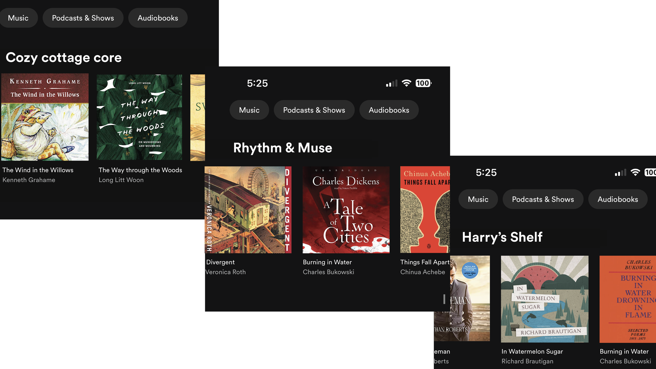Open The Way through the Woods cover
This screenshot has height=369, width=656.
pos(139,117)
